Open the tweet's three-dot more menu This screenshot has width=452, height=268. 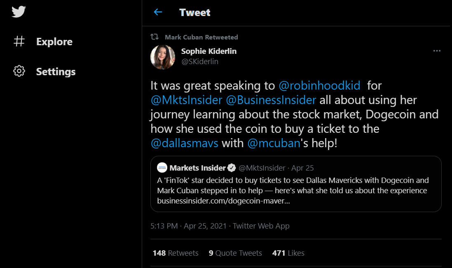437,51
